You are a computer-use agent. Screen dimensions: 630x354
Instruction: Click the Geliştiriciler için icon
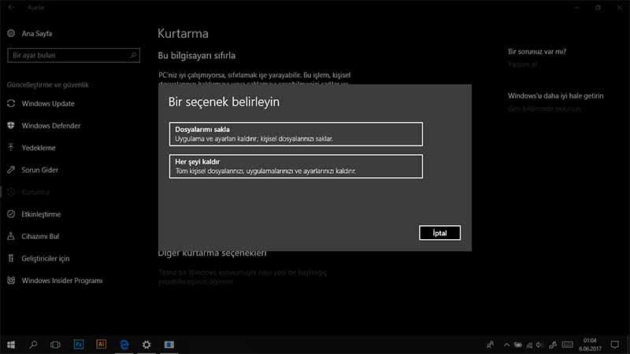pyautogui.click(x=11, y=258)
